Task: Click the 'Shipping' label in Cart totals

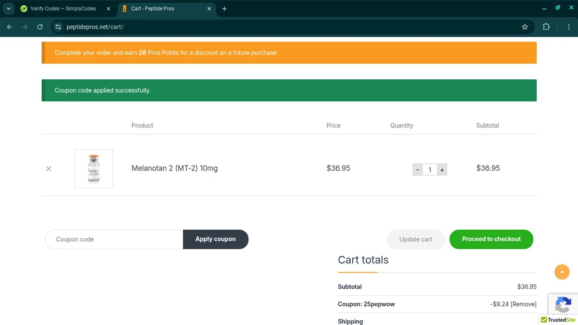Action: pyautogui.click(x=350, y=322)
